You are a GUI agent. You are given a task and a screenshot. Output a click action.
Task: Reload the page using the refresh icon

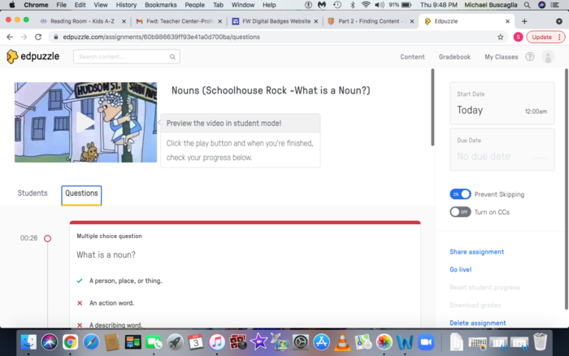[x=37, y=37]
